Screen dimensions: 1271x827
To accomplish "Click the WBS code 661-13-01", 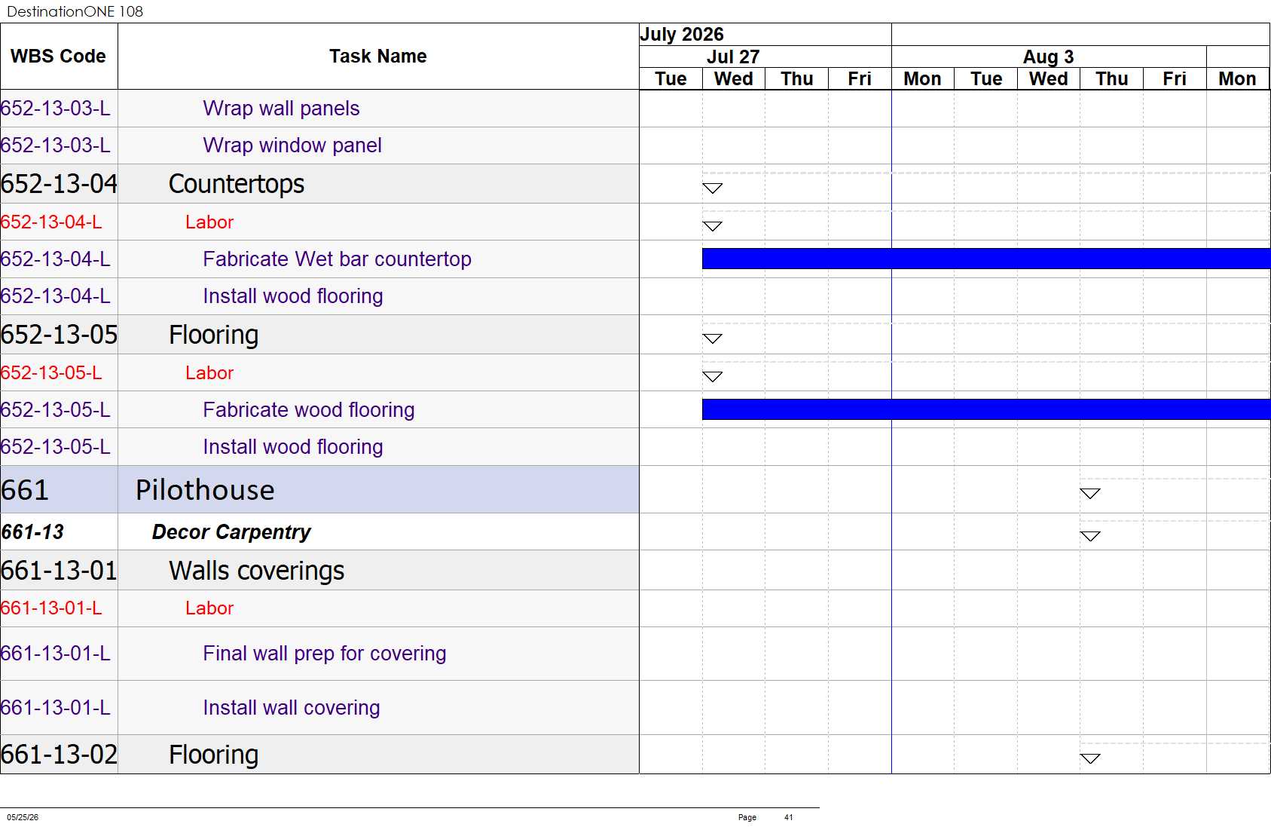I will [60, 571].
